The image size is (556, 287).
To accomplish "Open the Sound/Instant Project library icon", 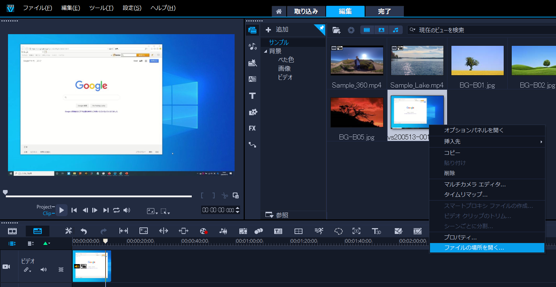I will (252, 46).
